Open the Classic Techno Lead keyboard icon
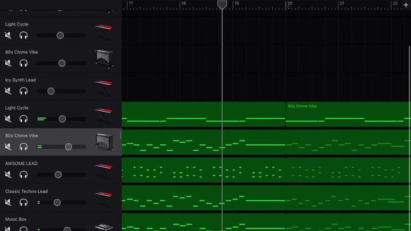The image size is (411, 231). point(104,199)
